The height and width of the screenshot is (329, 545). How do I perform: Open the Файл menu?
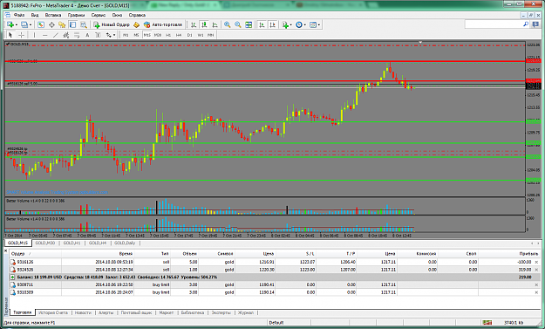tap(19, 15)
